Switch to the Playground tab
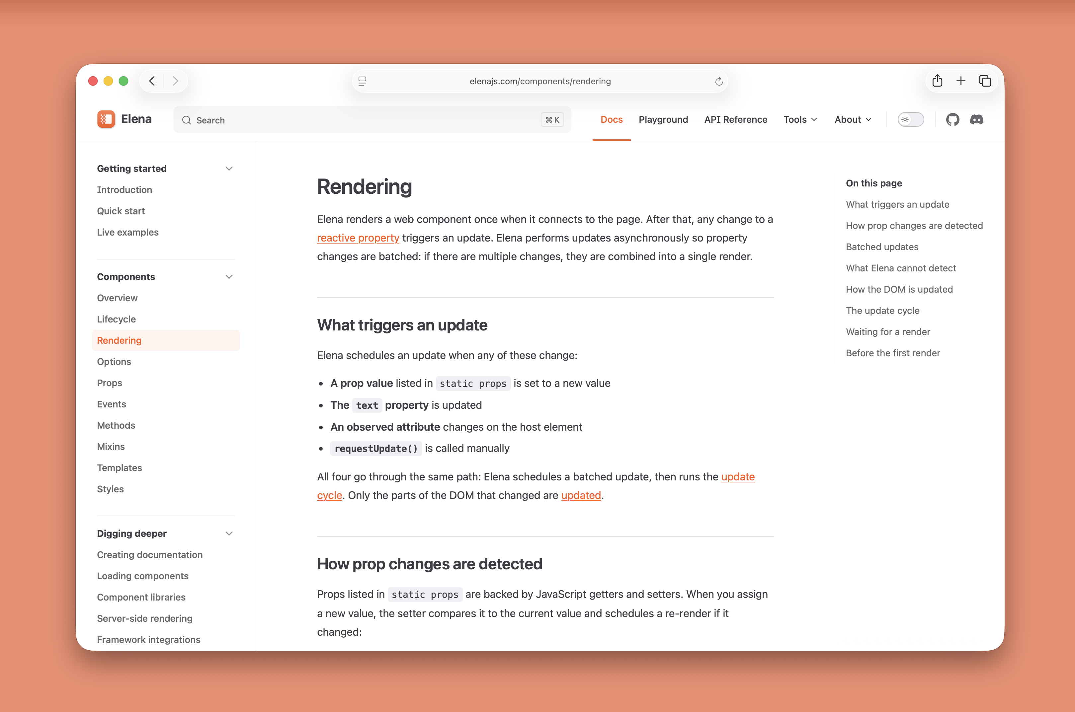 tap(663, 119)
